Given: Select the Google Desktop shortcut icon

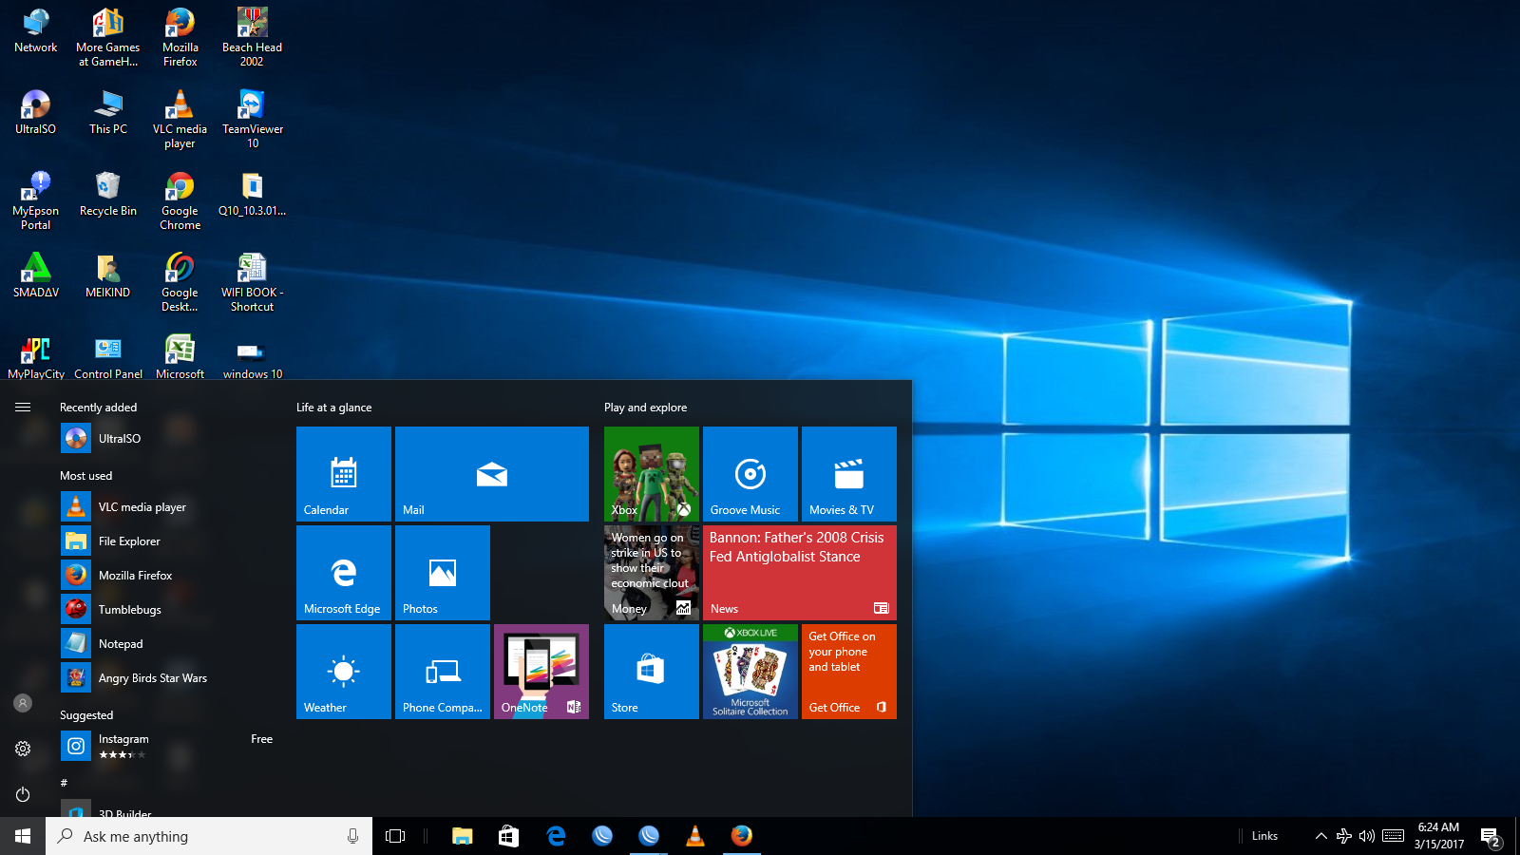Looking at the screenshot, I should point(180,282).
